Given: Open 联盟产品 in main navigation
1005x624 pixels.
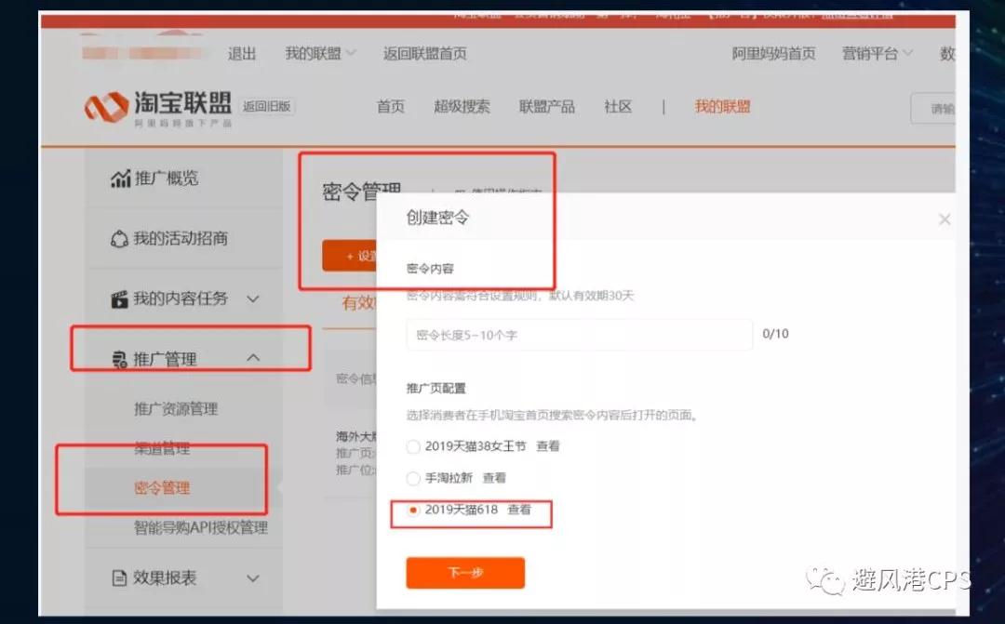Looking at the screenshot, I should 547,106.
